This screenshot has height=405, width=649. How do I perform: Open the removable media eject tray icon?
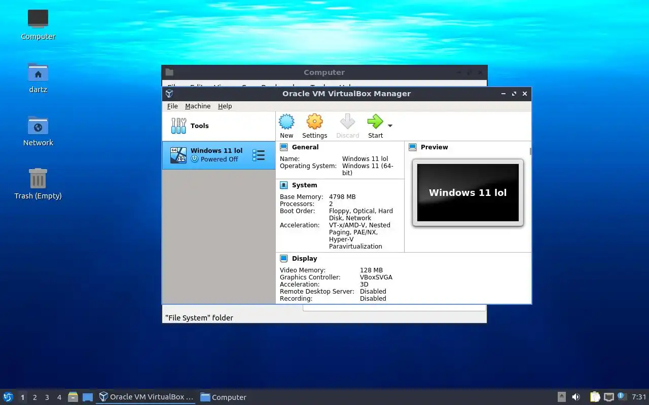pos(561,397)
